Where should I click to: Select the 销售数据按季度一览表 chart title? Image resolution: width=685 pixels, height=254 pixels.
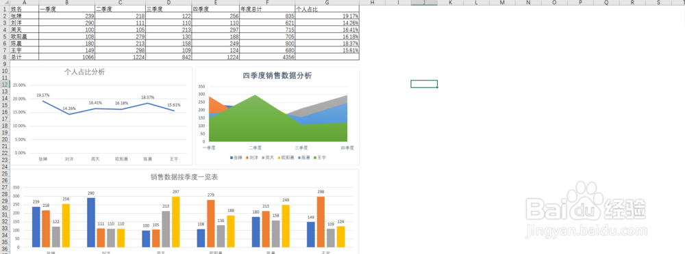click(x=184, y=178)
